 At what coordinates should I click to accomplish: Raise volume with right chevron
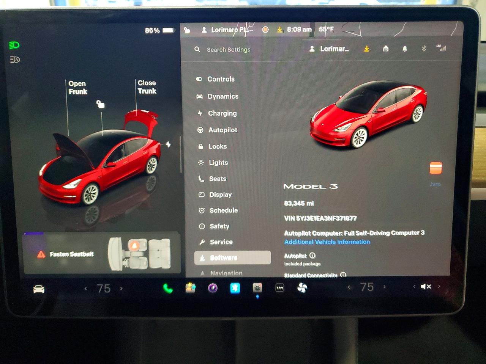(x=439, y=286)
